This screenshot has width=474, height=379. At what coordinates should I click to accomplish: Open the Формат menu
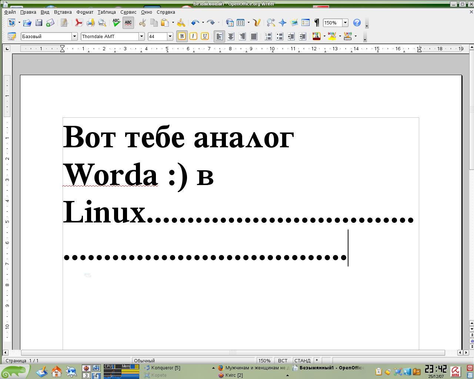coord(84,12)
